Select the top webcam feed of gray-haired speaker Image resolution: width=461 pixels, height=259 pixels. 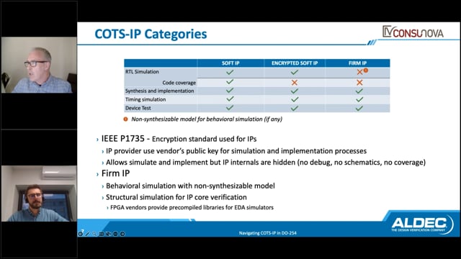39,65
